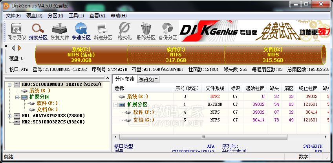Screen dimensions: 333x163
Task: Click the red NTFS cell in 系统(E:) row
Action: tap(215, 96)
